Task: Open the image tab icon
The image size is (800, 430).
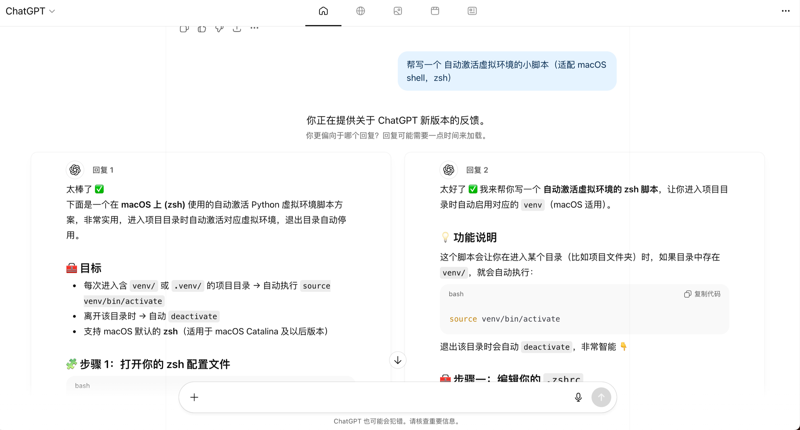Action: 397,11
